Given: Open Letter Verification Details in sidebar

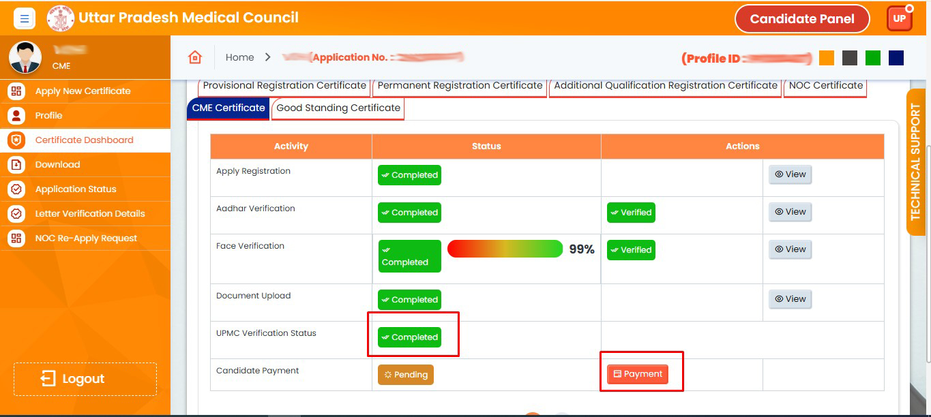Looking at the screenshot, I should click(90, 213).
